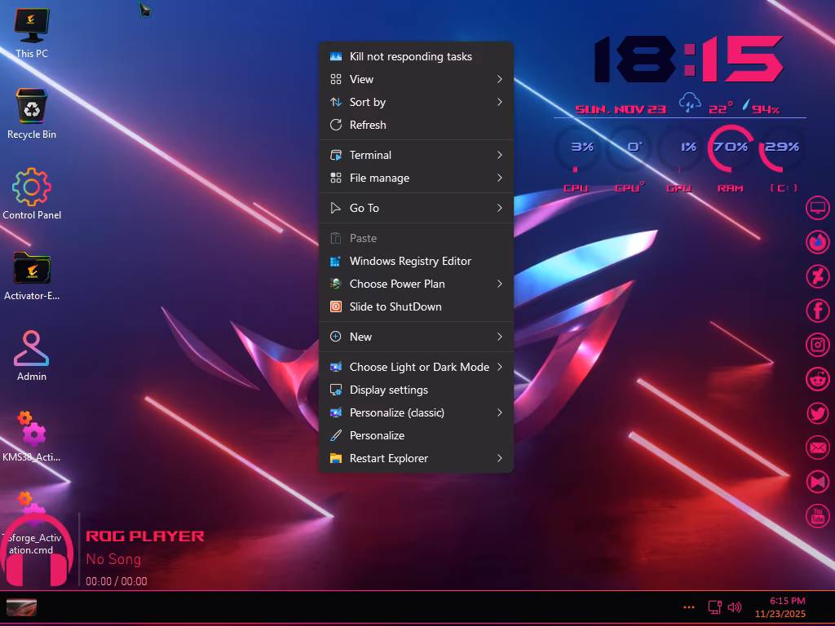Viewport: 835px width, 626px height.
Task: Open Firefox from the sidebar dock
Action: (817, 242)
